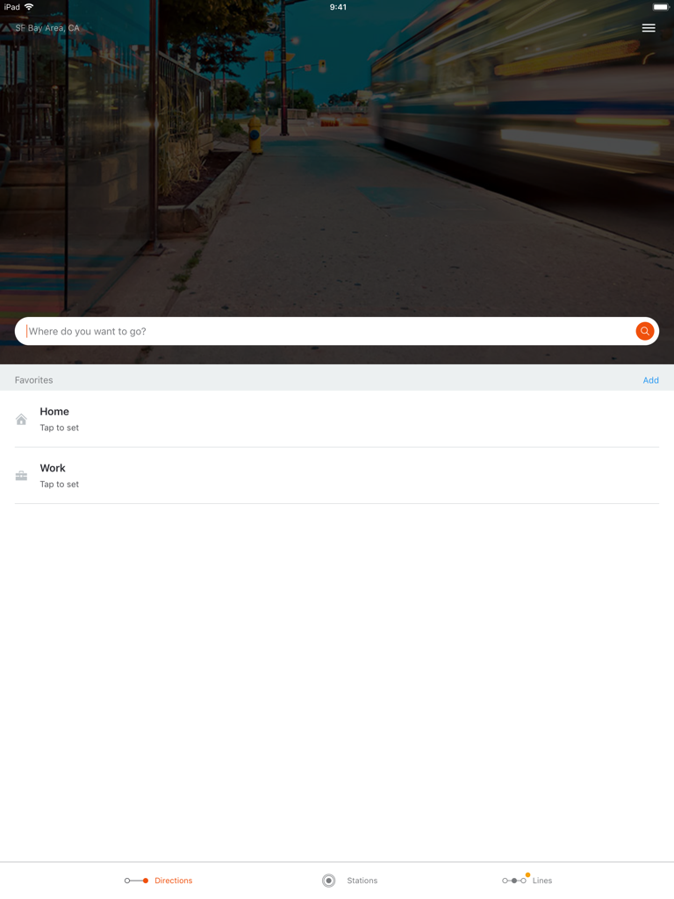Click the Lines icon with orange dot
This screenshot has height=899, width=674.
[x=514, y=880]
